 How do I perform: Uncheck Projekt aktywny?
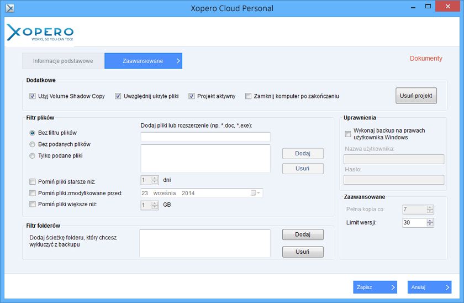[x=192, y=96]
